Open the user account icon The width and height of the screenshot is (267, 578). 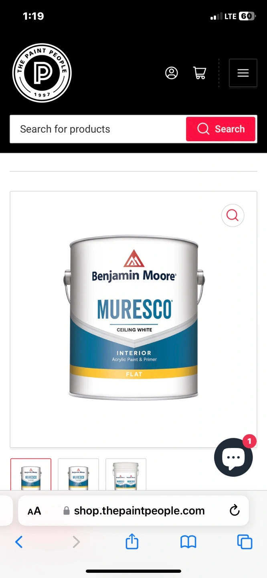point(172,73)
